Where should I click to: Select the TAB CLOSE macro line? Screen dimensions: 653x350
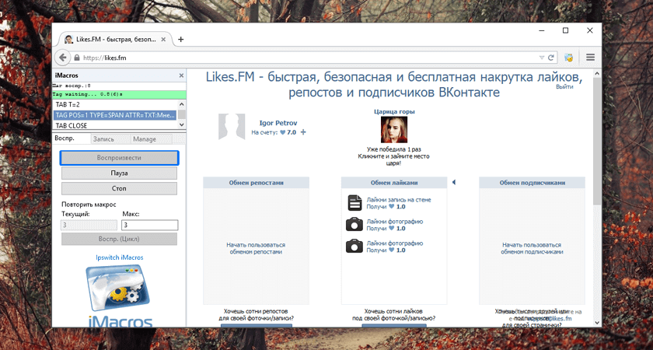[x=115, y=125]
